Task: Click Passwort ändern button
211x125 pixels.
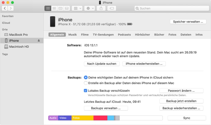Action: point(181,91)
